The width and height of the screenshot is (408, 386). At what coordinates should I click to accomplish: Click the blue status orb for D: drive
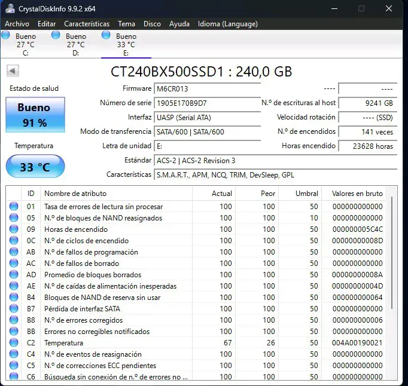click(56, 35)
